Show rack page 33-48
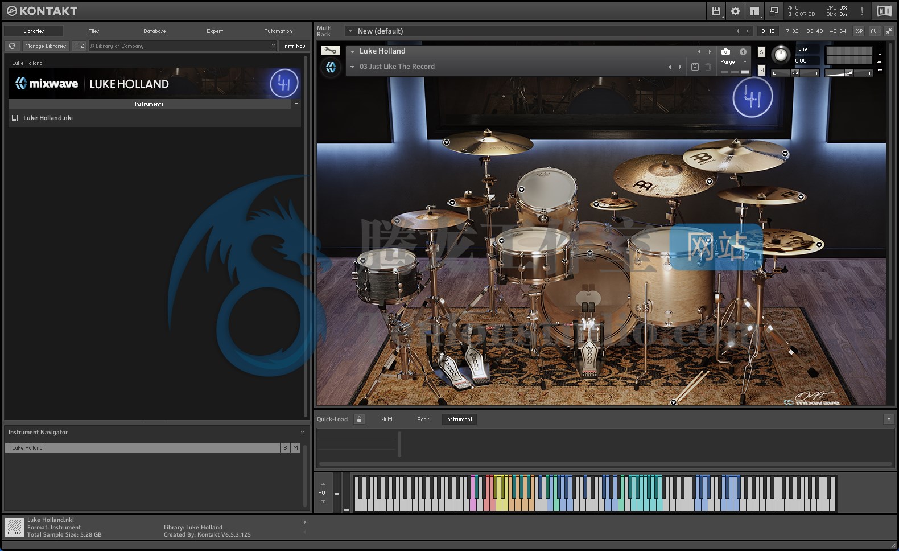The width and height of the screenshot is (899, 551). tap(814, 31)
